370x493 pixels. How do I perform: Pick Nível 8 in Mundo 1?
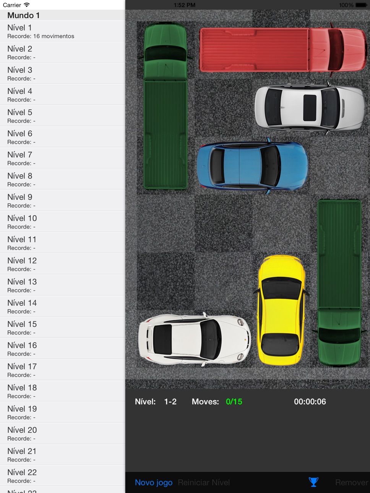tap(62, 179)
